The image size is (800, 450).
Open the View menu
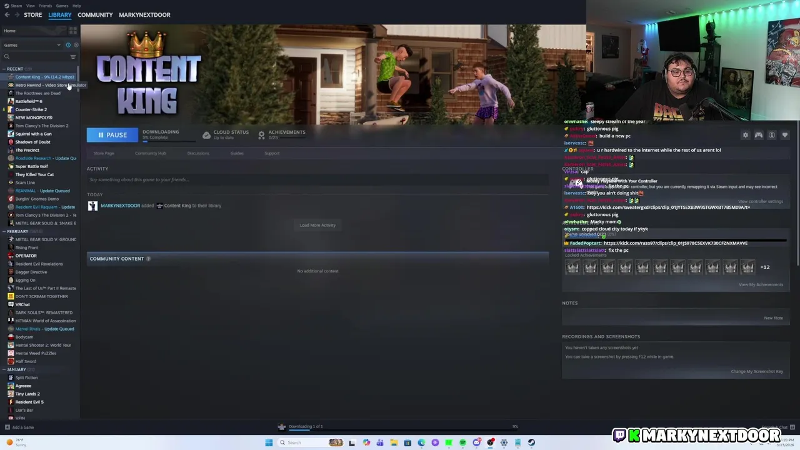(30, 6)
